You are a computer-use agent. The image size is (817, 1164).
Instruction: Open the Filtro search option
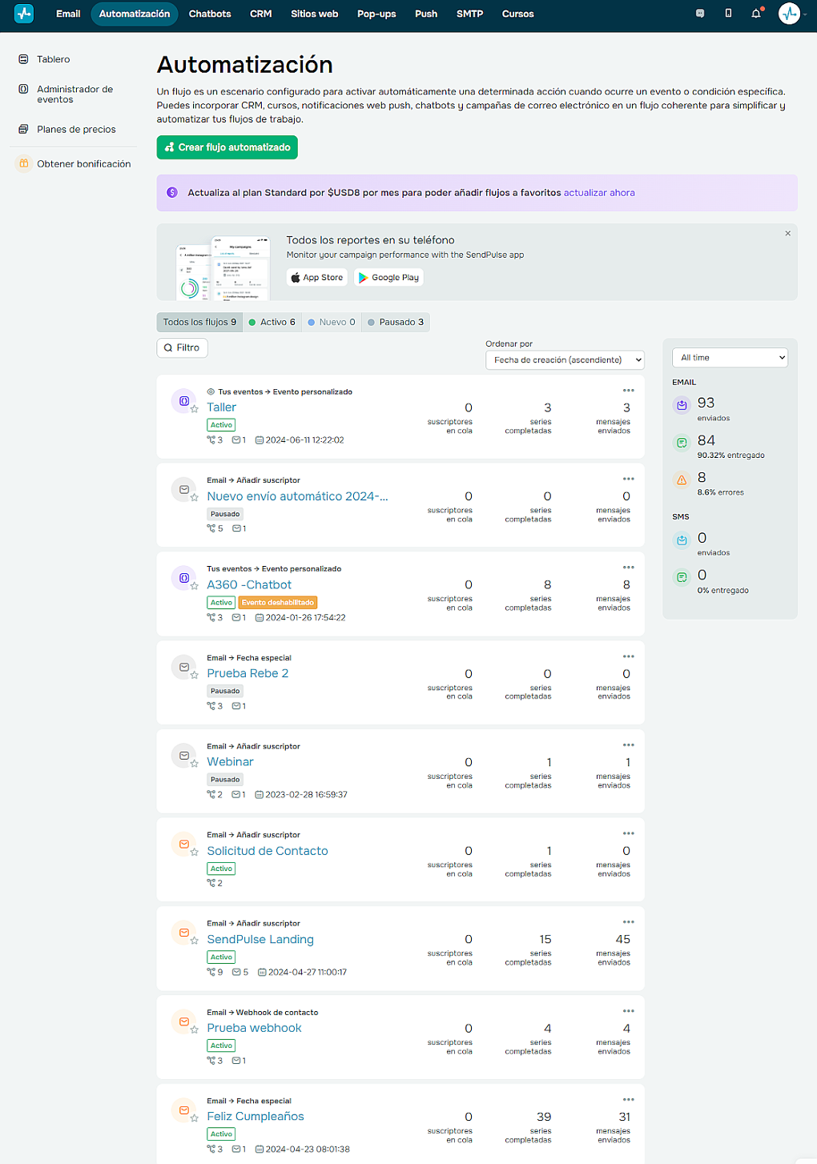pyautogui.click(x=182, y=347)
